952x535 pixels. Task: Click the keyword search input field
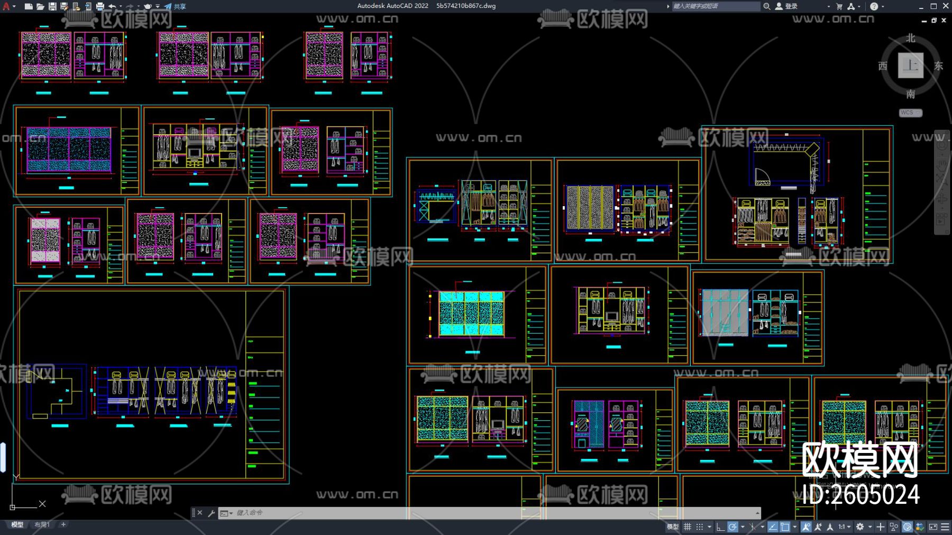[716, 6]
